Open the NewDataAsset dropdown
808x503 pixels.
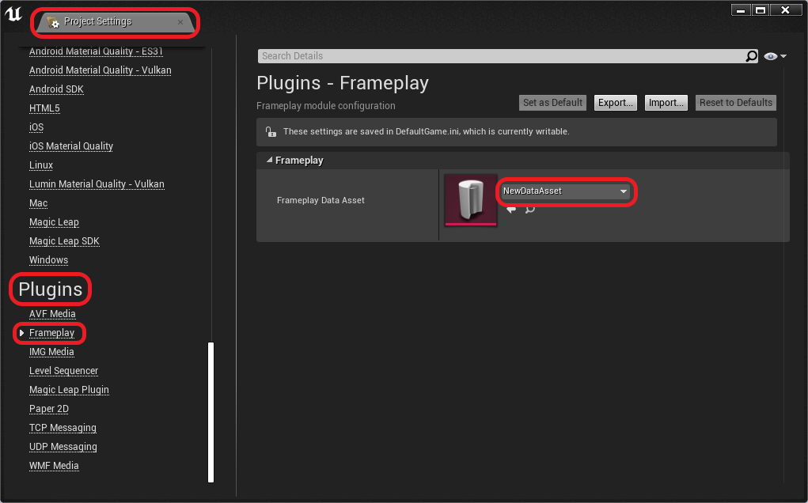566,191
